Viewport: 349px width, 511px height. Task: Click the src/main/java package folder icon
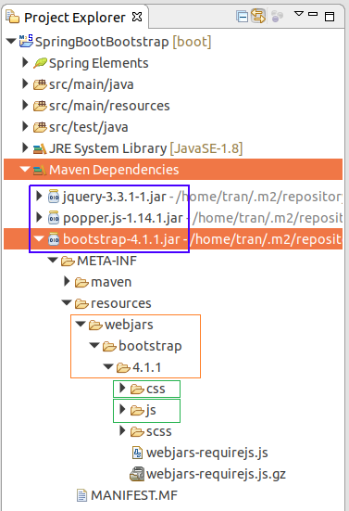point(40,84)
